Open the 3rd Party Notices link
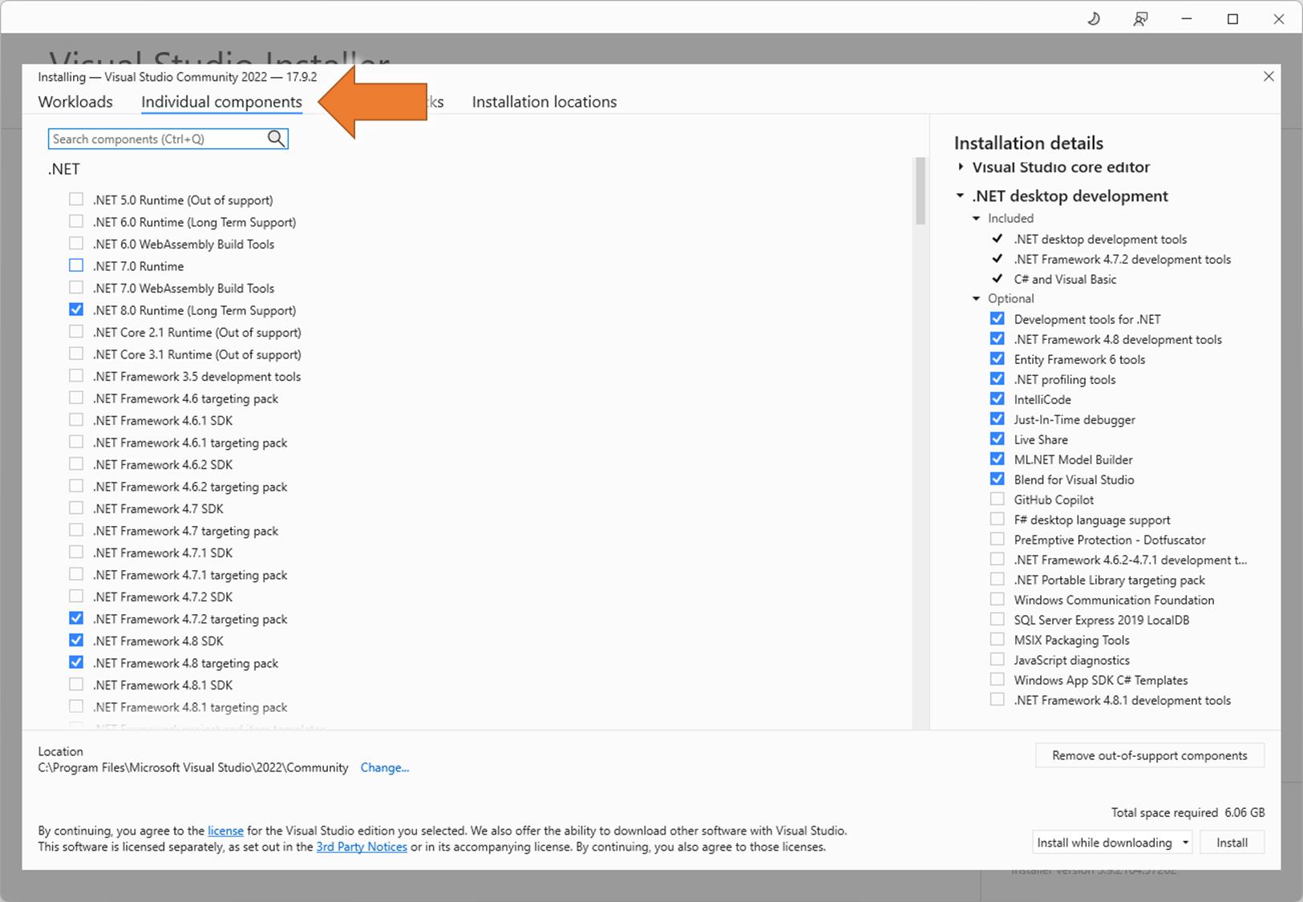Viewport: 1303px width, 902px height. (x=362, y=847)
